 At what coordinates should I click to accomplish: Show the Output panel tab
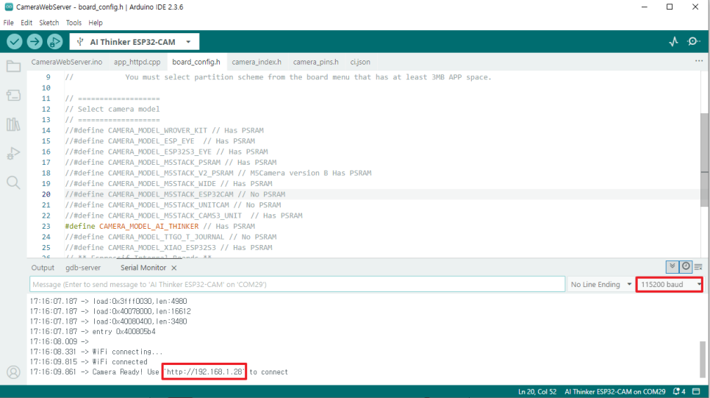(43, 268)
